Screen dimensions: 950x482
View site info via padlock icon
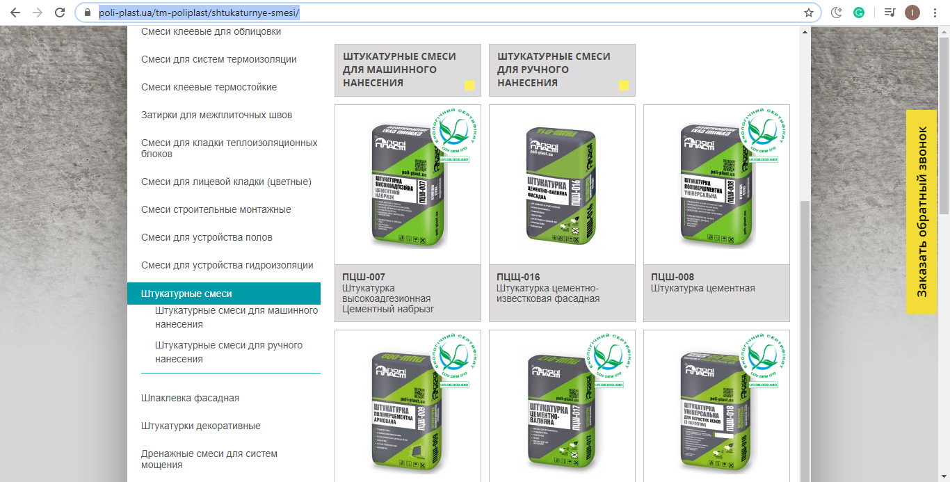pyautogui.click(x=87, y=13)
